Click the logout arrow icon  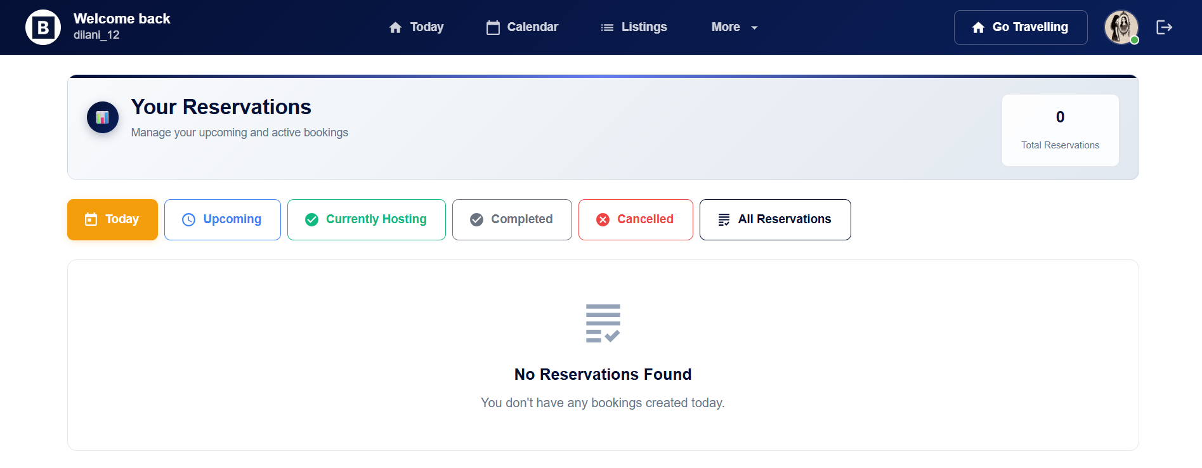pos(1164,27)
